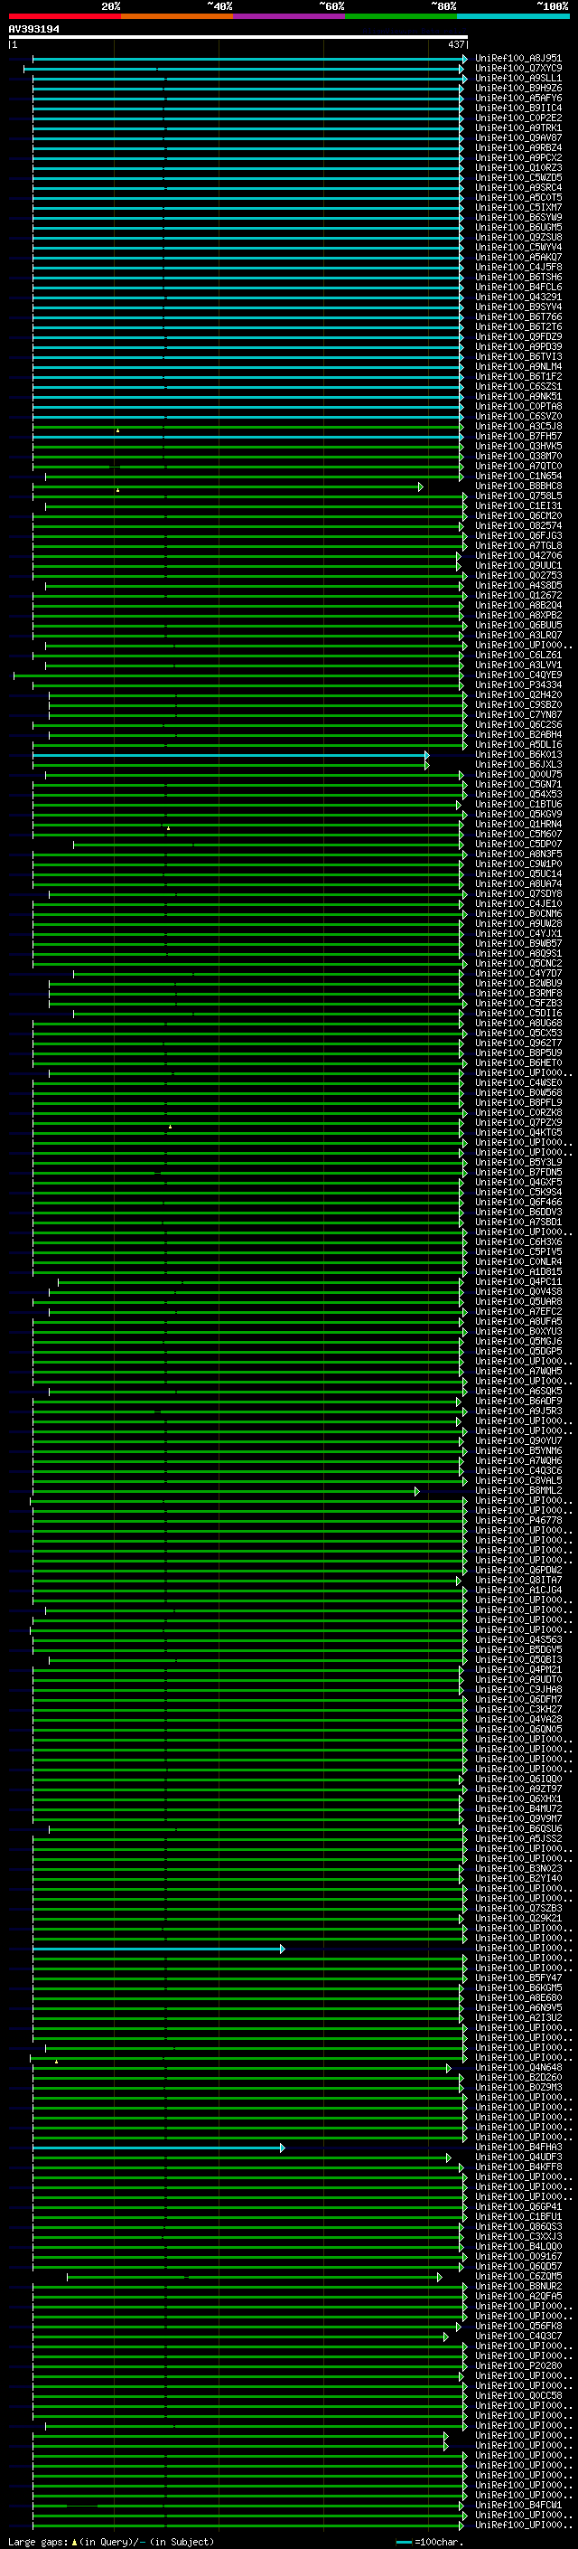Click the orange ~40% identity legend segment
The image size is (578, 2549).
pos(177,16)
